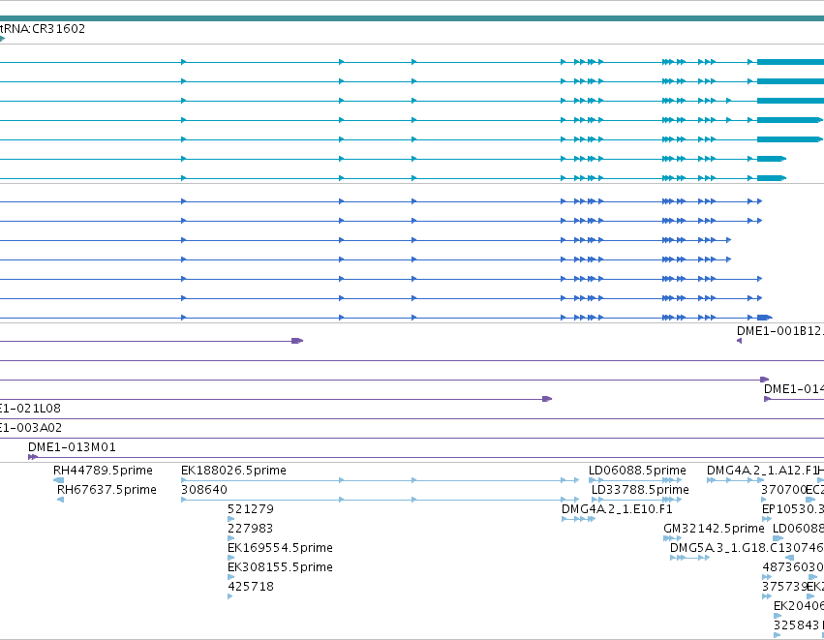Click the GM32142.5prime label

(715, 529)
